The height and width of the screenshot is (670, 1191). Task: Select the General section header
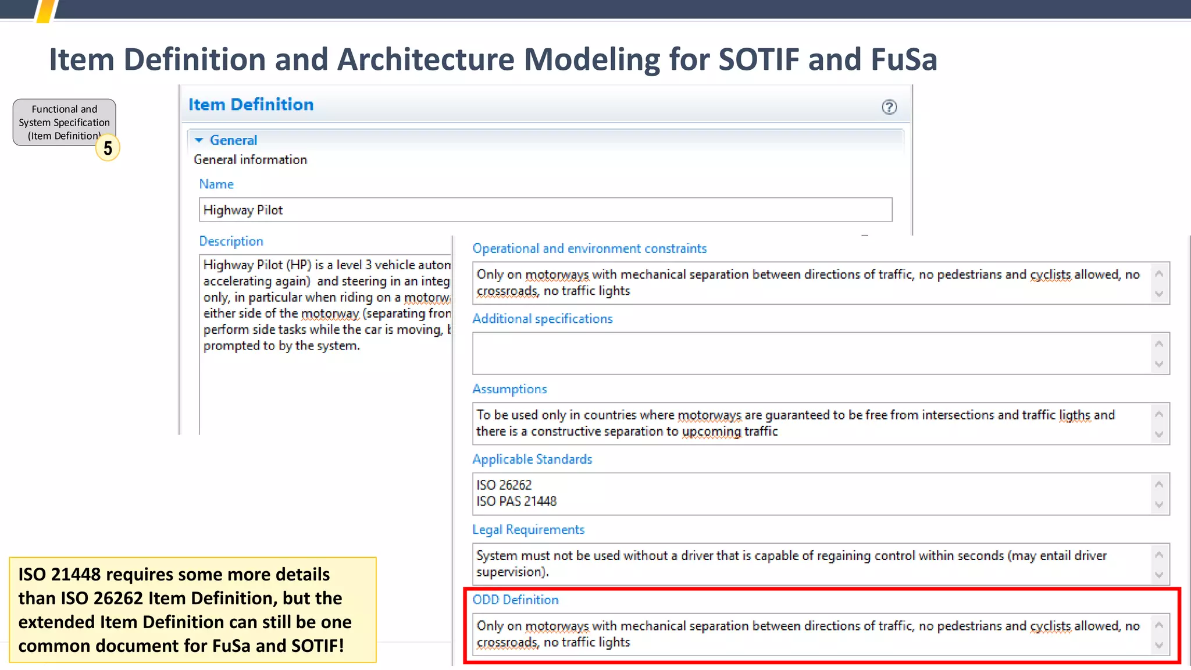click(545, 140)
